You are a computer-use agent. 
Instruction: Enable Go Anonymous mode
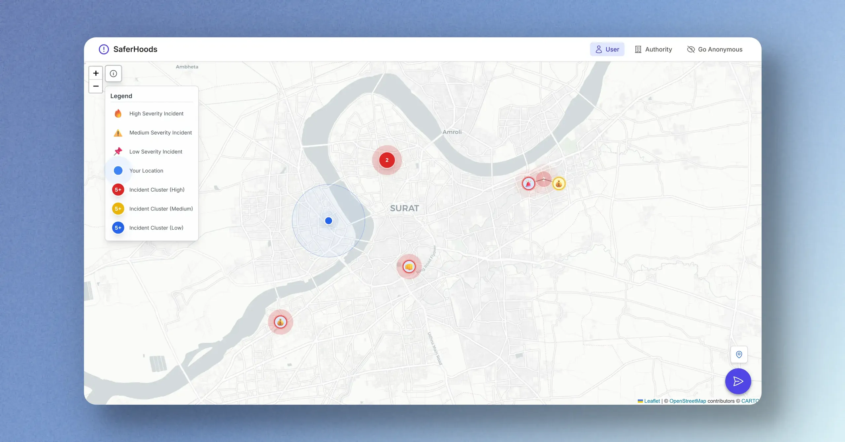(715, 49)
